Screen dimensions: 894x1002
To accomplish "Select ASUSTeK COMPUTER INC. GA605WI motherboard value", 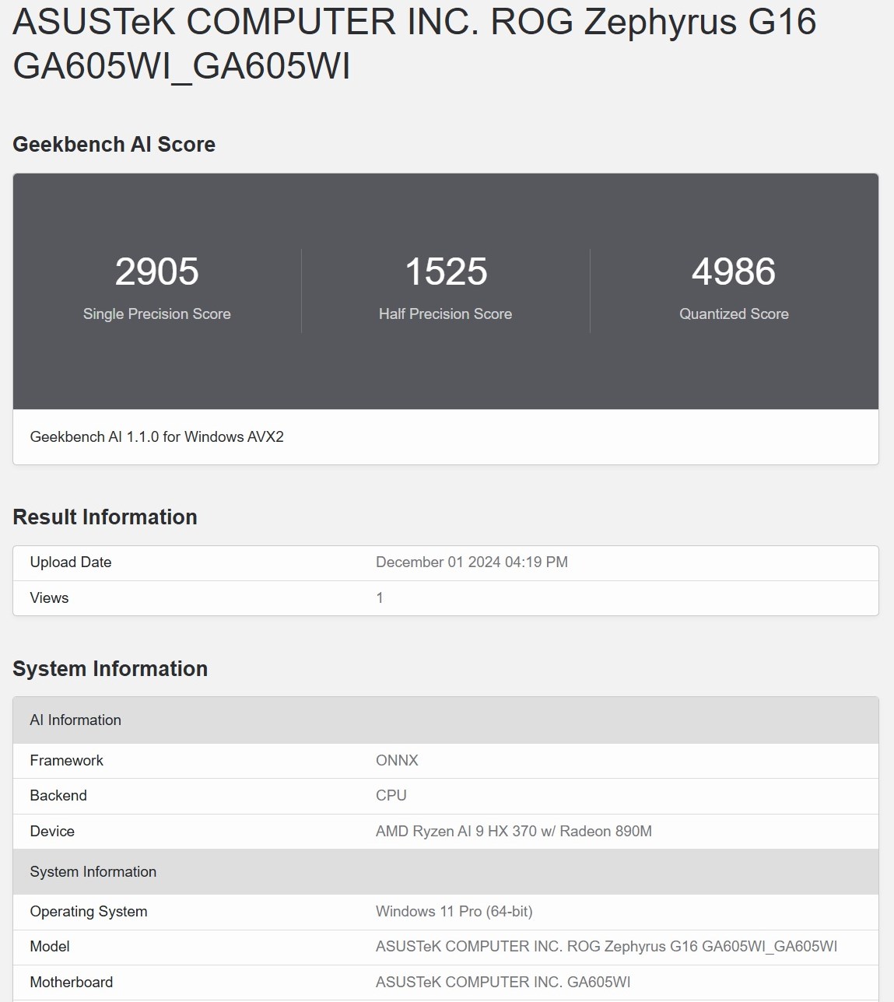I will point(503,982).
